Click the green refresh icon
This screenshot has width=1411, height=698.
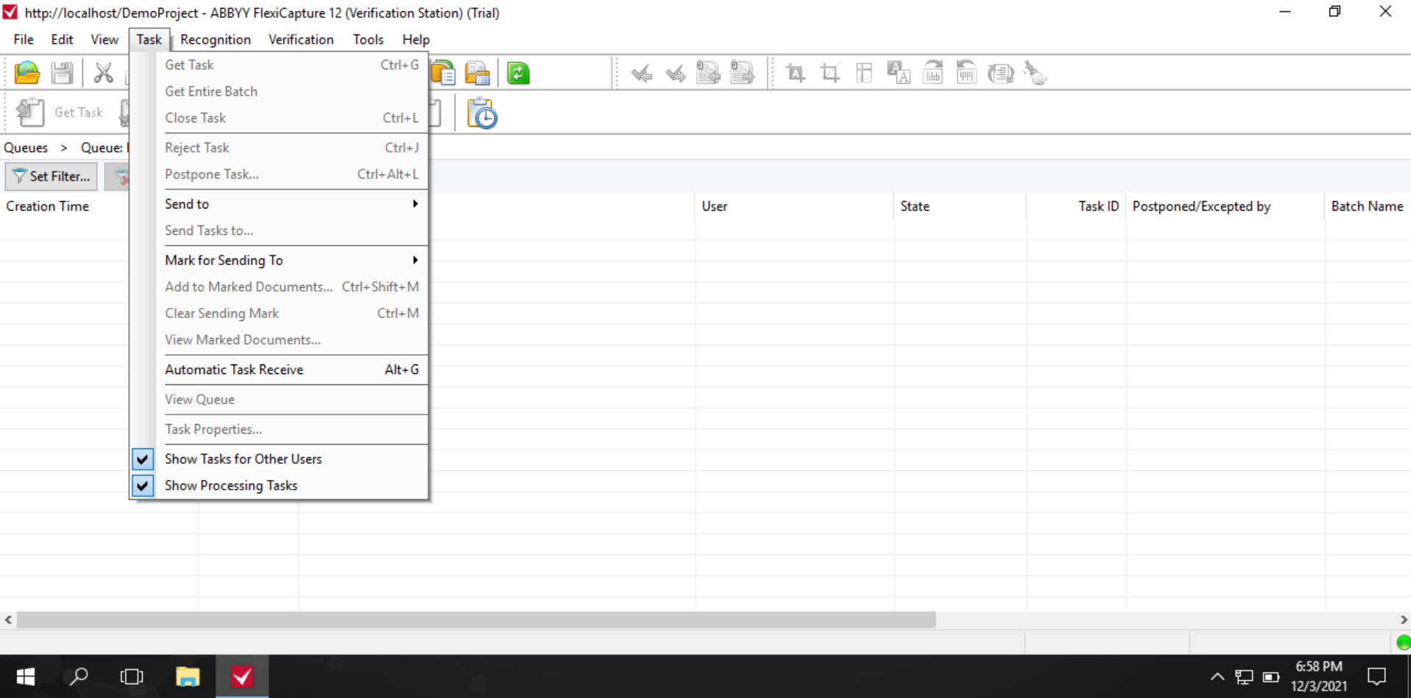point(518,73)
